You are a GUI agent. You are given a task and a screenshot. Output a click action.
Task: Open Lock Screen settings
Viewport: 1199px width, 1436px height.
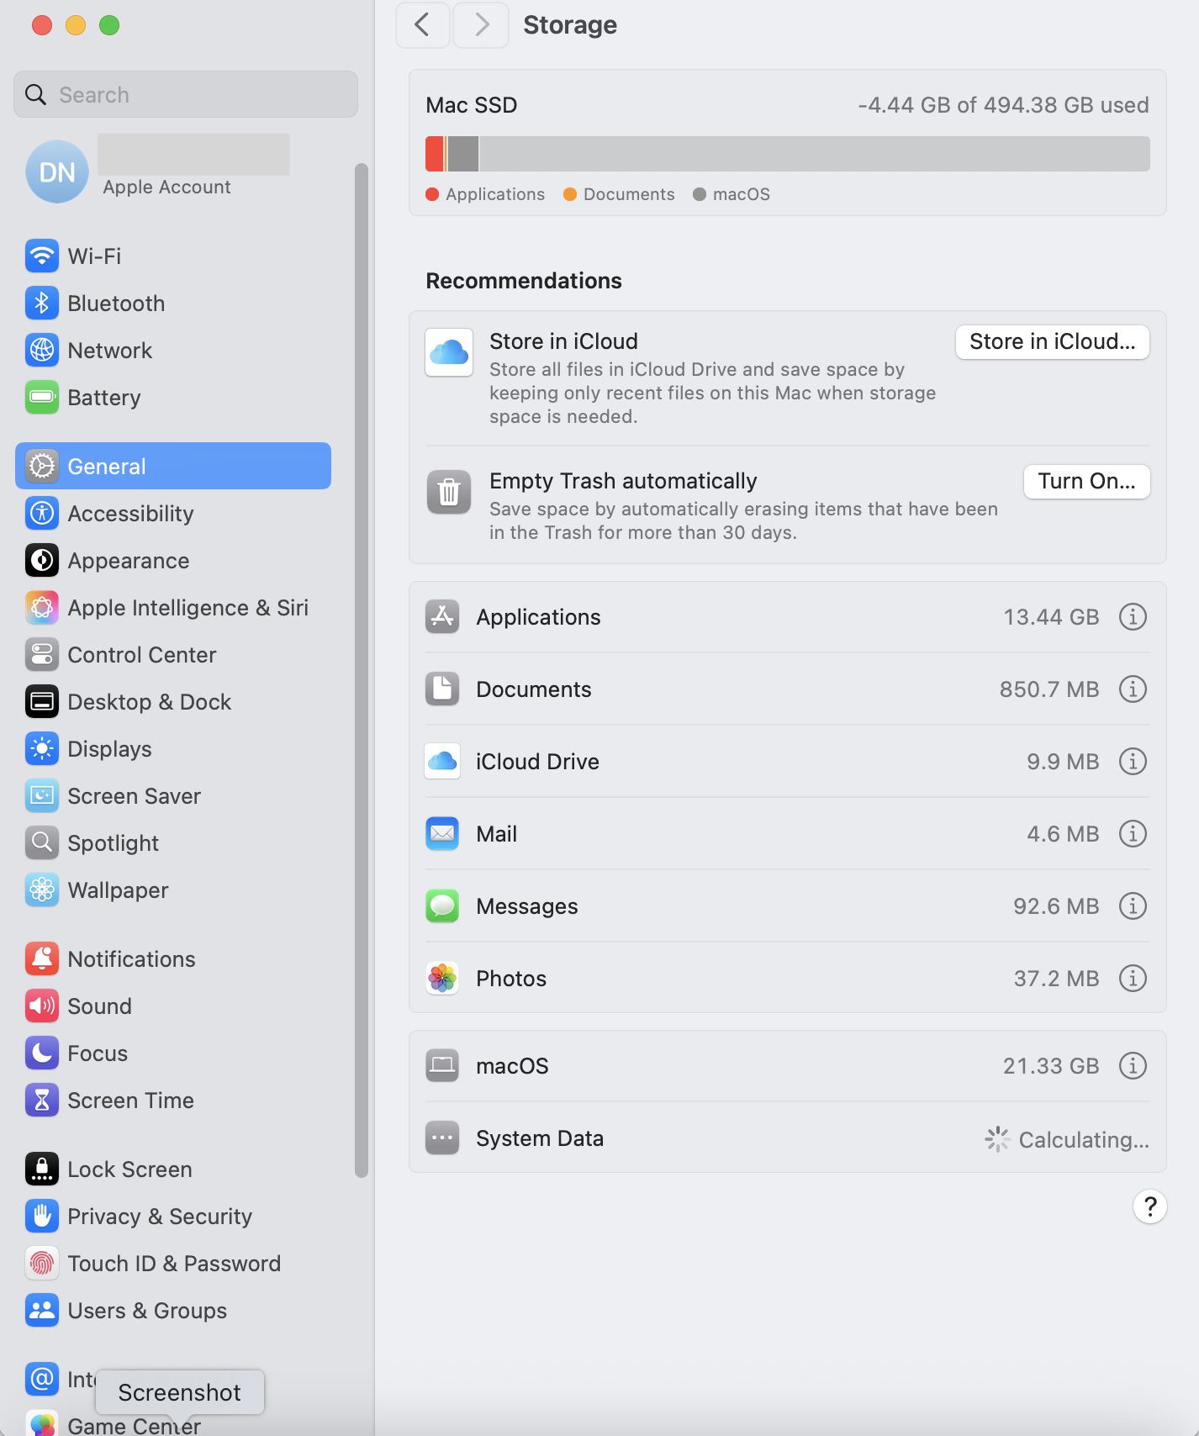coord(173,1169)
